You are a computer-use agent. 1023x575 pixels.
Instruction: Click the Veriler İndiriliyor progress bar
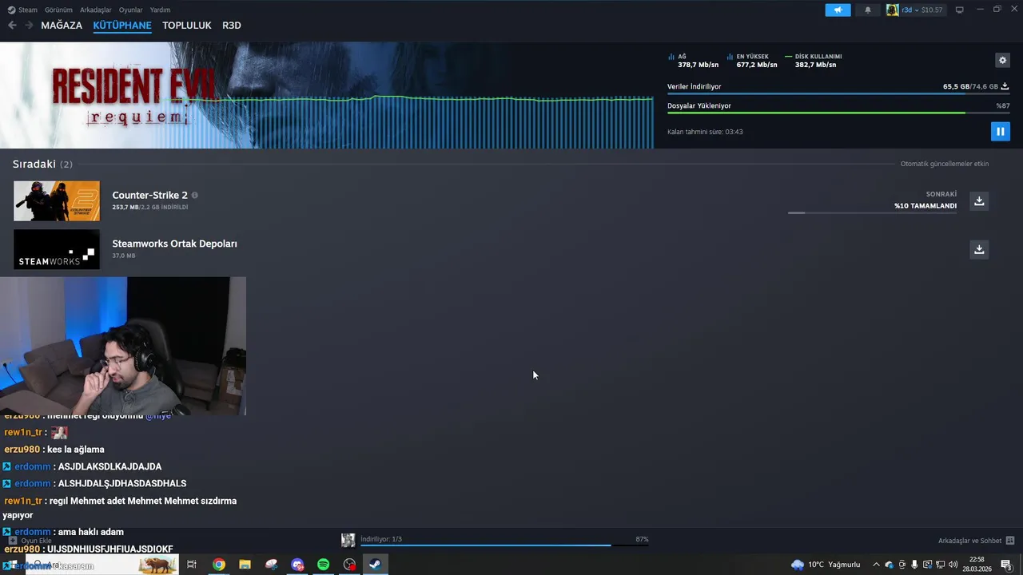coord(838,93)
